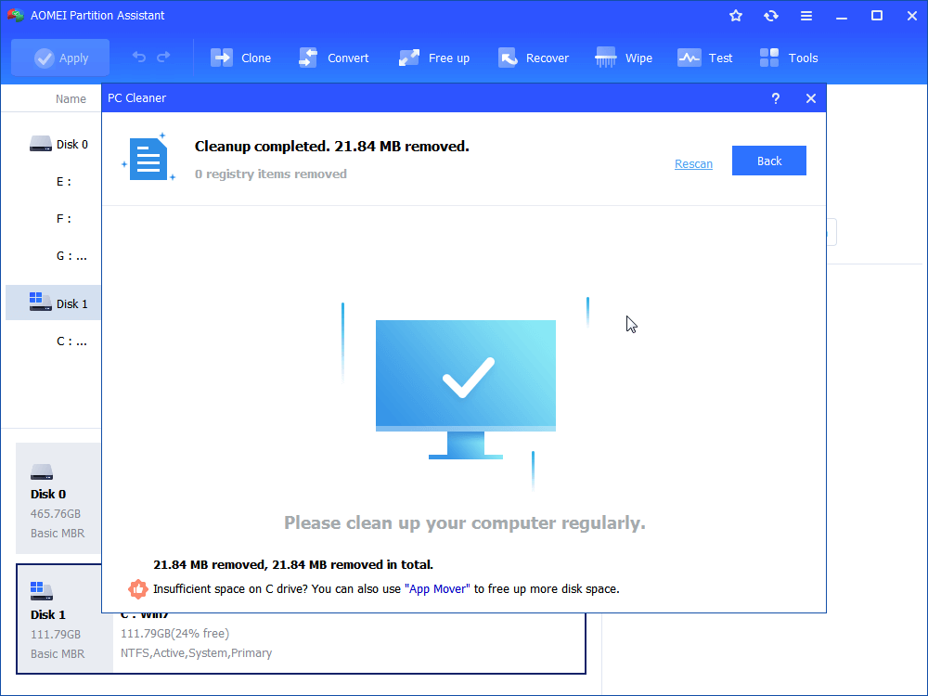This screenshot has width=928, height=696.
Task: Open the Recover tool
Action: 508,57
